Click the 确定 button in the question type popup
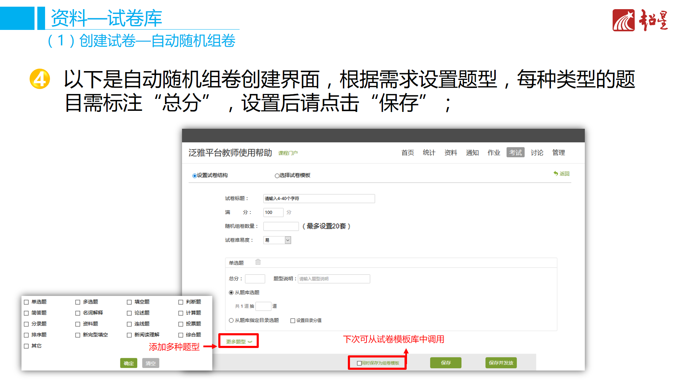 tap(129, 363)
